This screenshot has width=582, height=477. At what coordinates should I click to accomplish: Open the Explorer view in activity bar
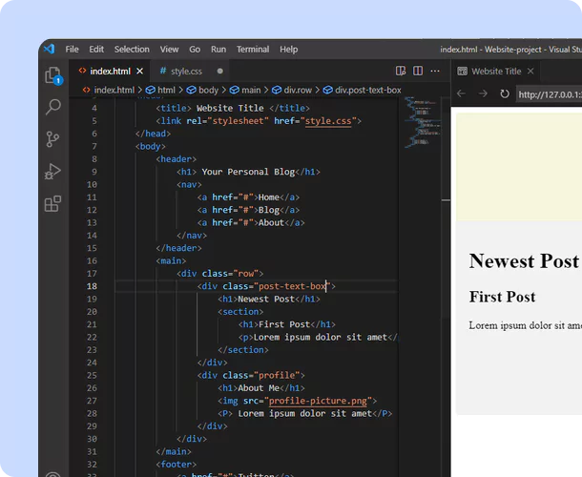53,74
